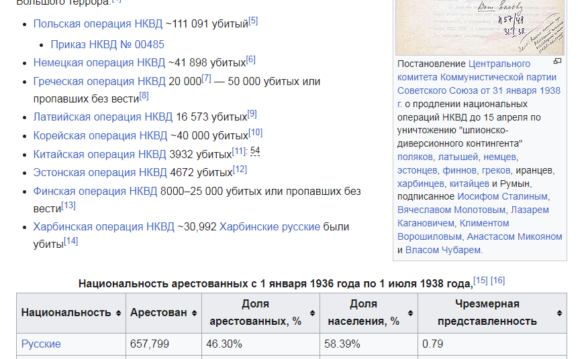Select cell value 657,799
The width and height of the screenshot is (586, 359).
click(x=150, y=344)
